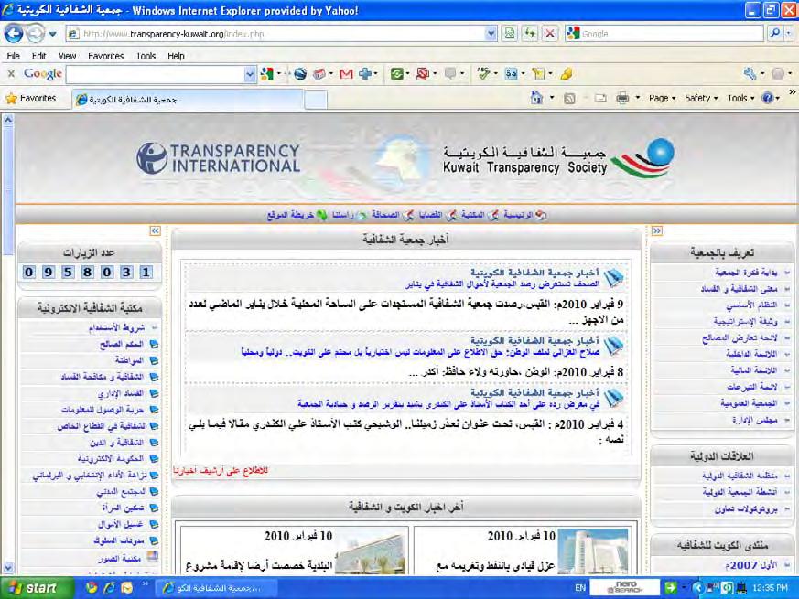Click the Kuwait Transparency Society logo
Screen dimensions: 799x599
click(558, 158)
